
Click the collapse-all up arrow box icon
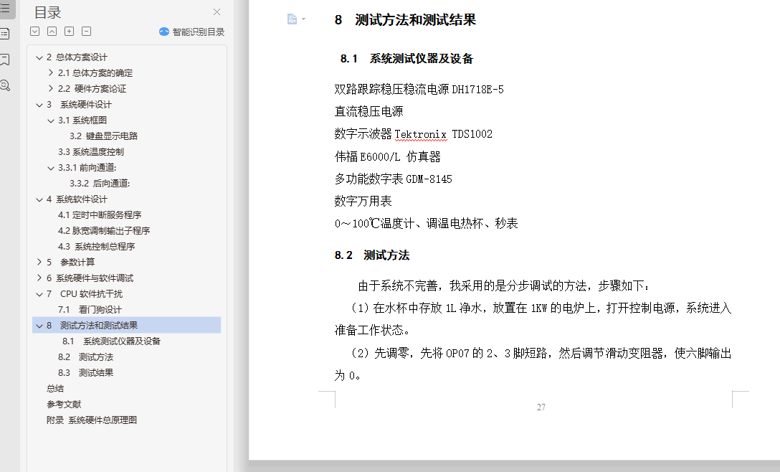tap(52, 32)
